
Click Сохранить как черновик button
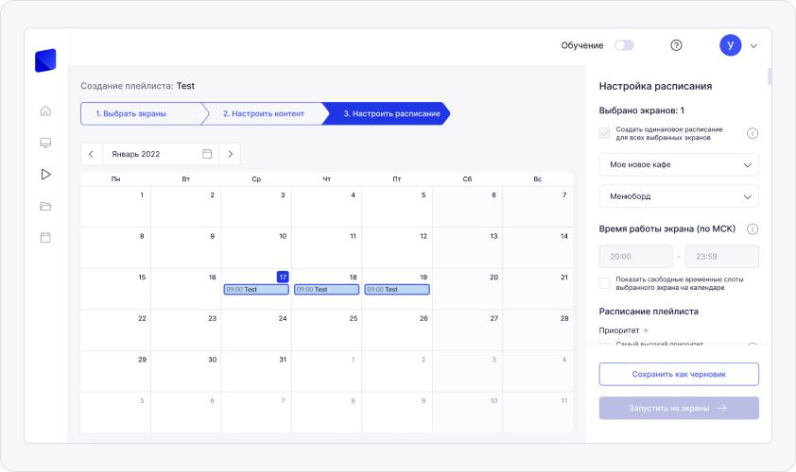pos(679,374)
